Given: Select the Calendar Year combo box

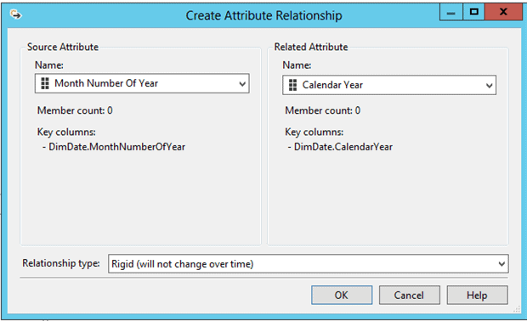Looking at the screenshot, I should [x=389, y=85].
